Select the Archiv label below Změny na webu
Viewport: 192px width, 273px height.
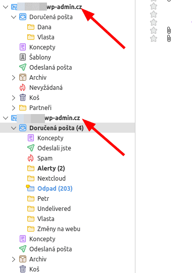pos(38,259)
